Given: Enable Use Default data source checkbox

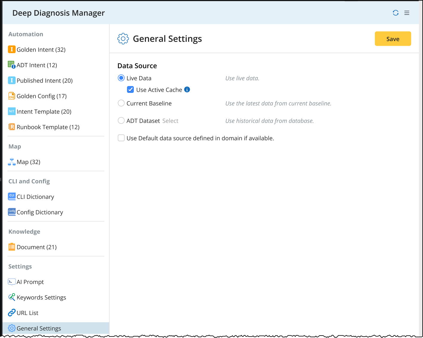Looking at the screenshot, I should tap(121, 138).
